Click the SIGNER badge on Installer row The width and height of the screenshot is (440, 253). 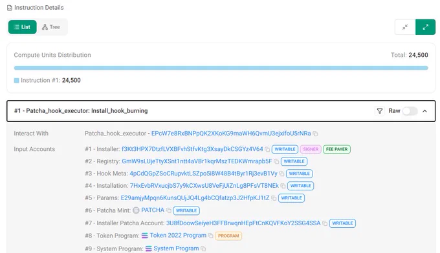tap(311, 149)
